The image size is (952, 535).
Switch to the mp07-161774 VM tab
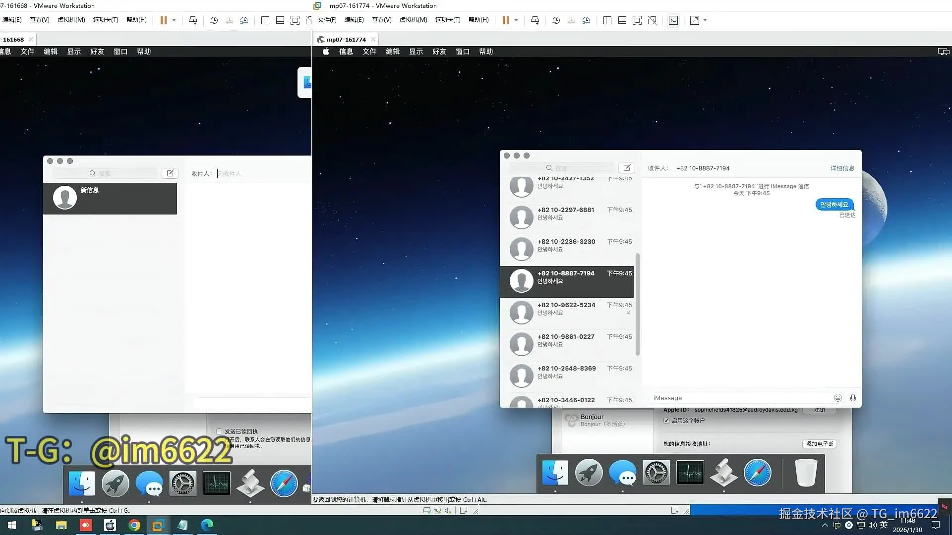(346, 40)
